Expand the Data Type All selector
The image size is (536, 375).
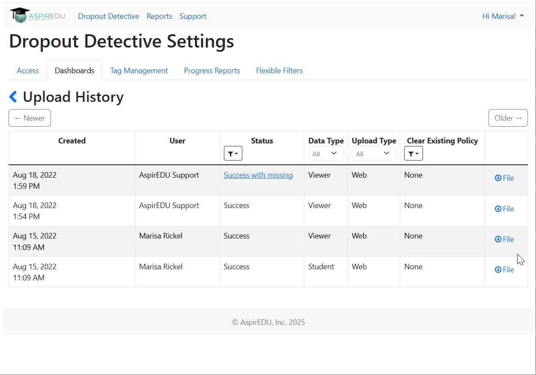click(326, 153)
